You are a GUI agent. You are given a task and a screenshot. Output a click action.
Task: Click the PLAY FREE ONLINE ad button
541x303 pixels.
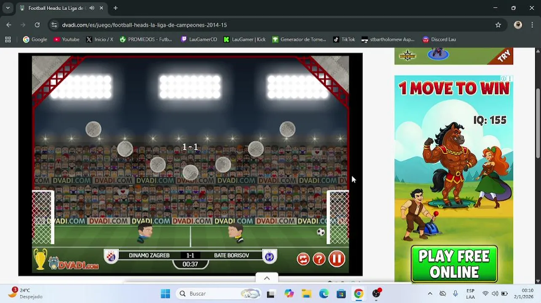point(454,264)
